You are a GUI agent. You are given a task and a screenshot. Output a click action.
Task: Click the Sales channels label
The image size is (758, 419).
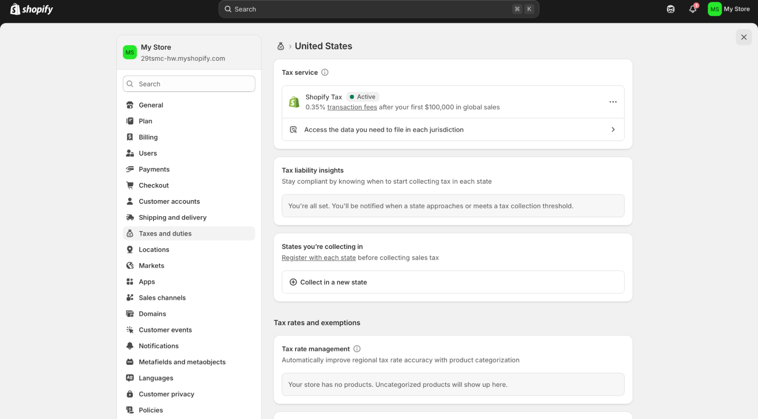[162, 298]
